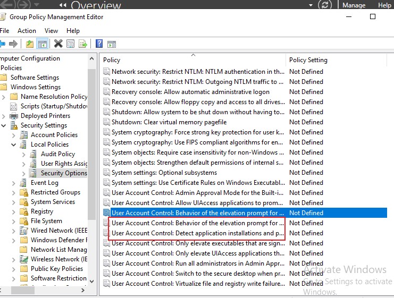Viewport: 394px width, 298px height.
Task: Click icon of Recovery console automatic logon policy
Action: click(106, 92)
